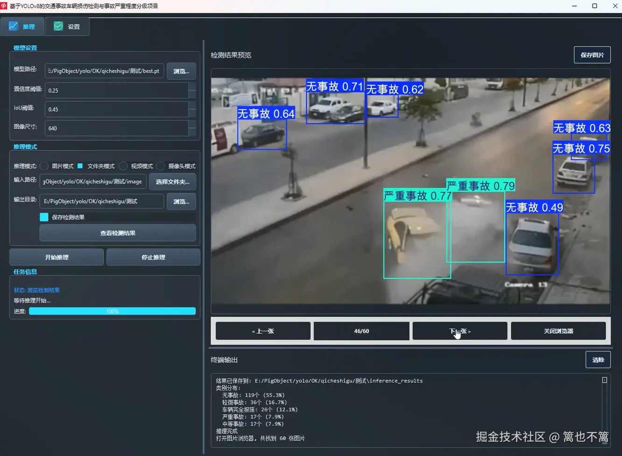Close the image browser with 关闭浏览器

coord(558,331)
